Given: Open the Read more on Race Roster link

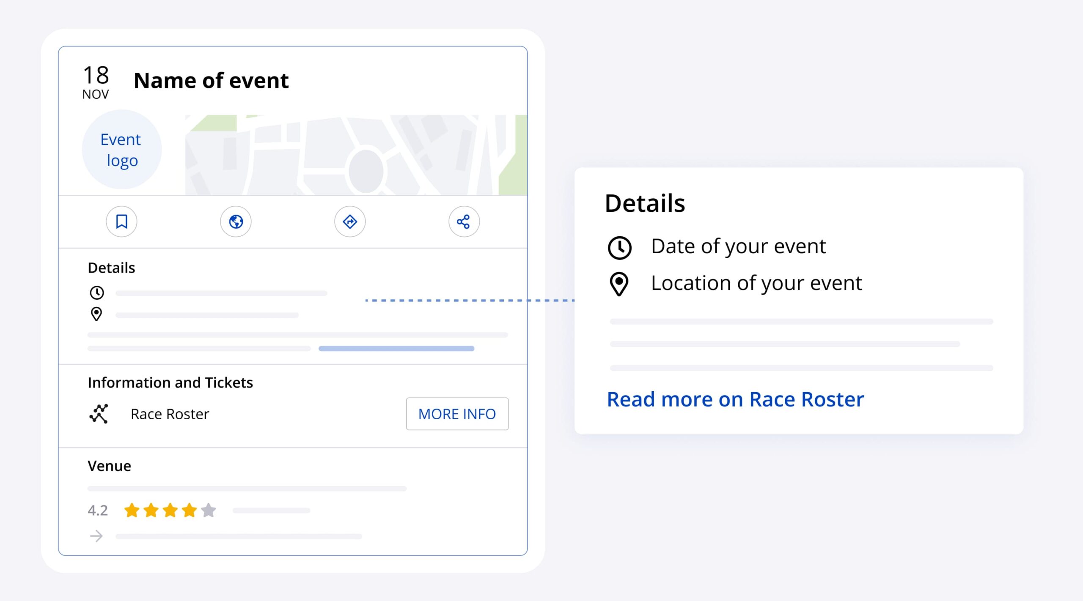Looking at the screenshot, I should click(735, 399).
